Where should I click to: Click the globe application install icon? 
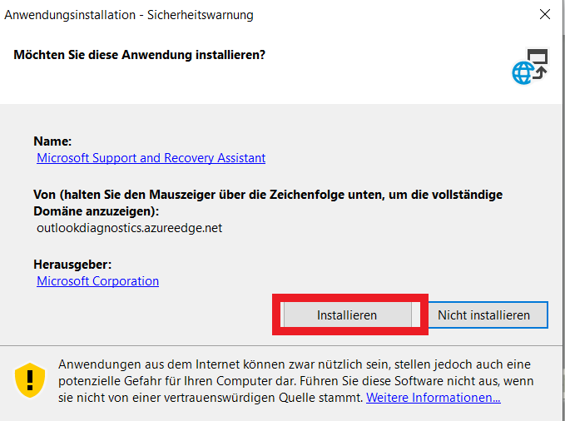(530, 67)
